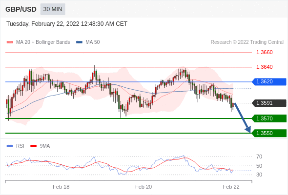Image resolution: width=288 pixels, height=195 pixels.
Task: Select the 1.3550 support price tag
Action: (x=269, y=133)
